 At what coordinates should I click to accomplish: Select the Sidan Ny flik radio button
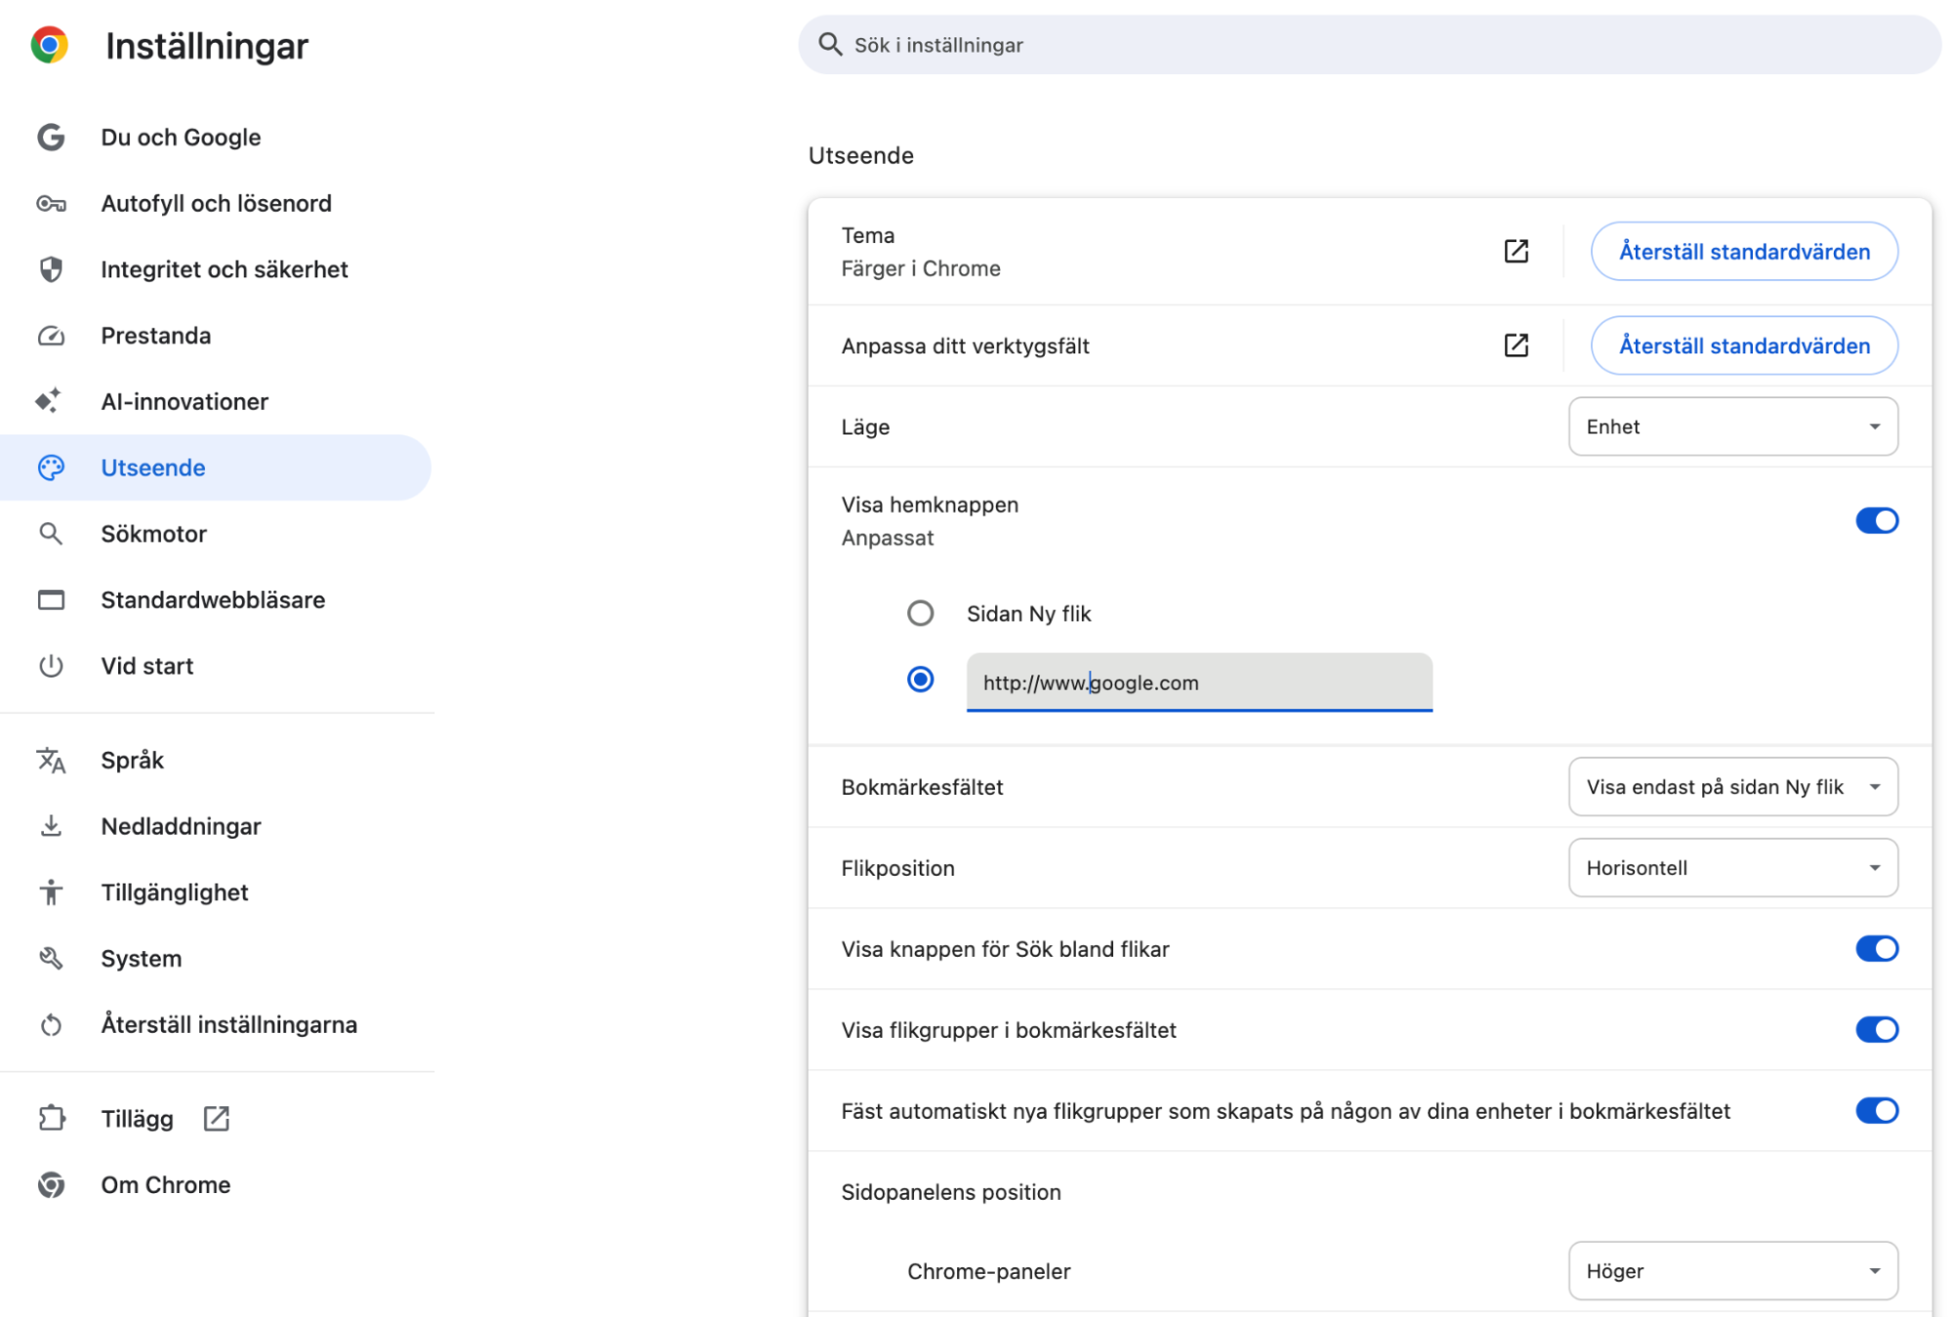pyautogui.click(x=920, y=613)
